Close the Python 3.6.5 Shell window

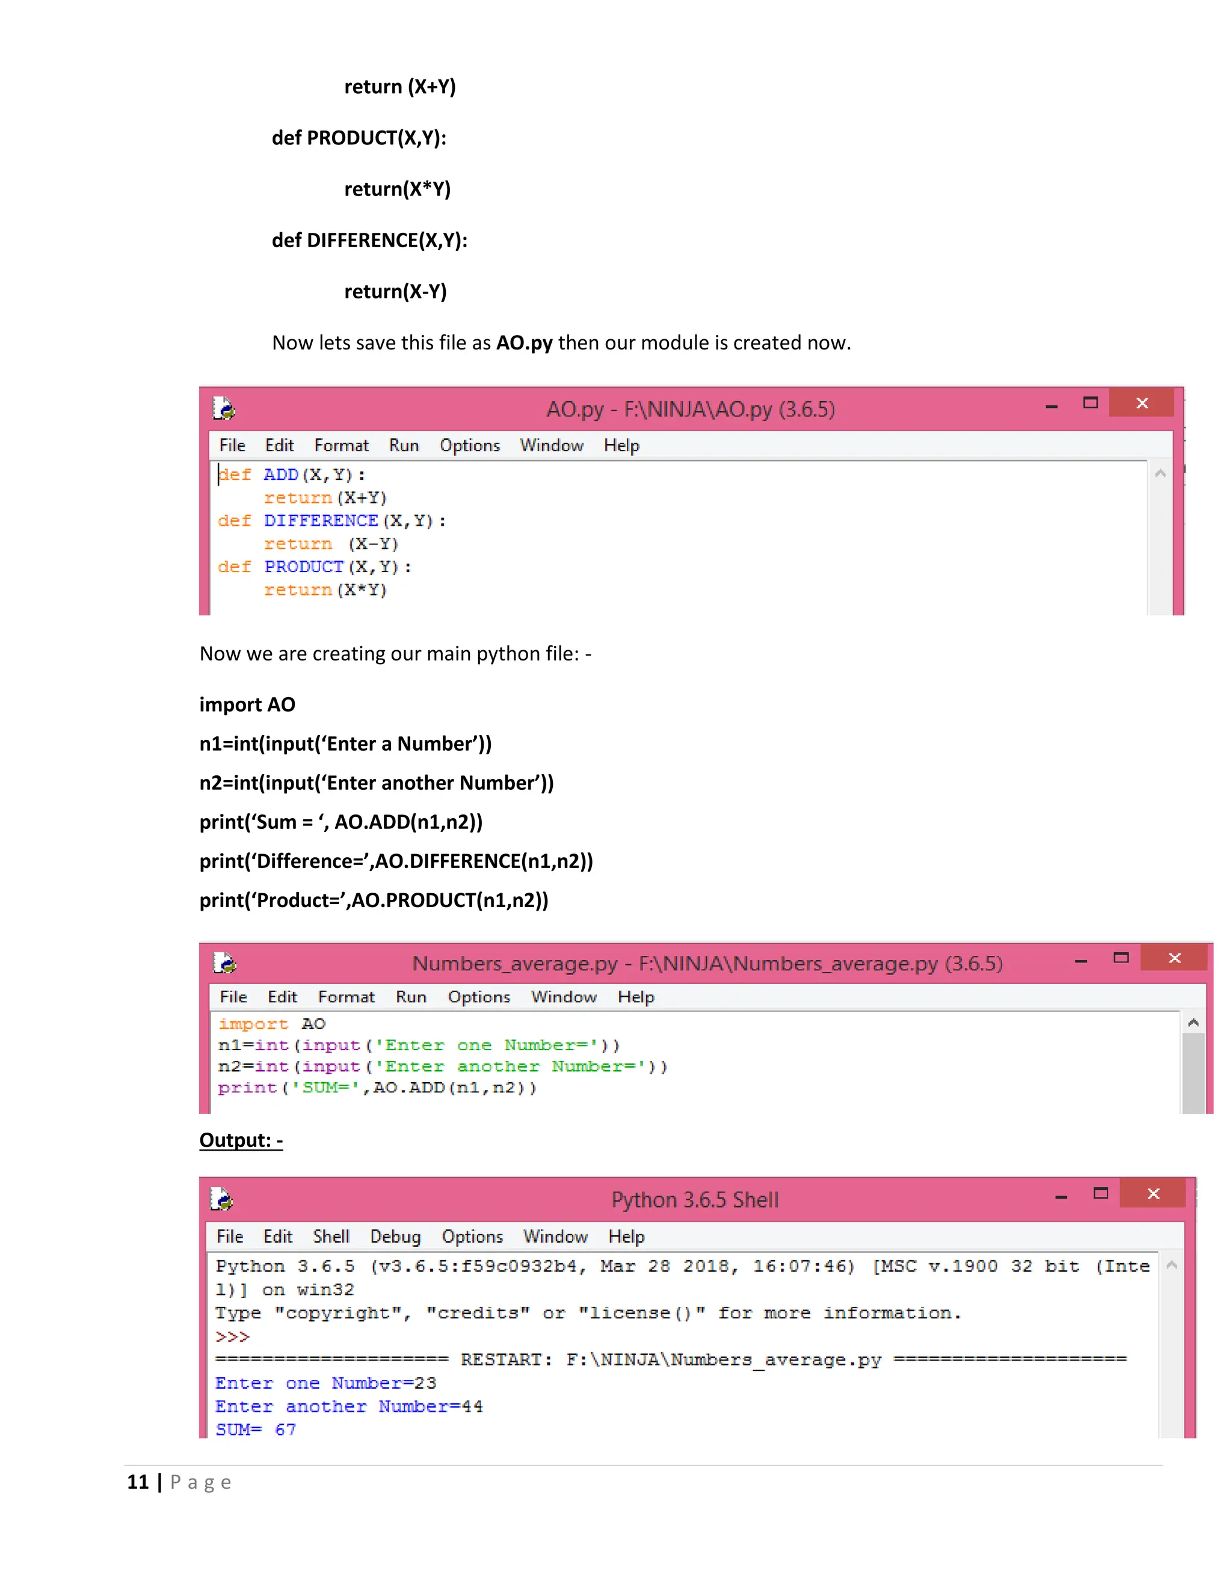1153,1193
